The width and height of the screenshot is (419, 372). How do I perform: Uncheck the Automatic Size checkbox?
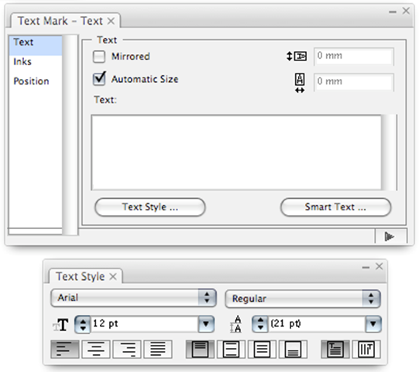tap(99, 79)
